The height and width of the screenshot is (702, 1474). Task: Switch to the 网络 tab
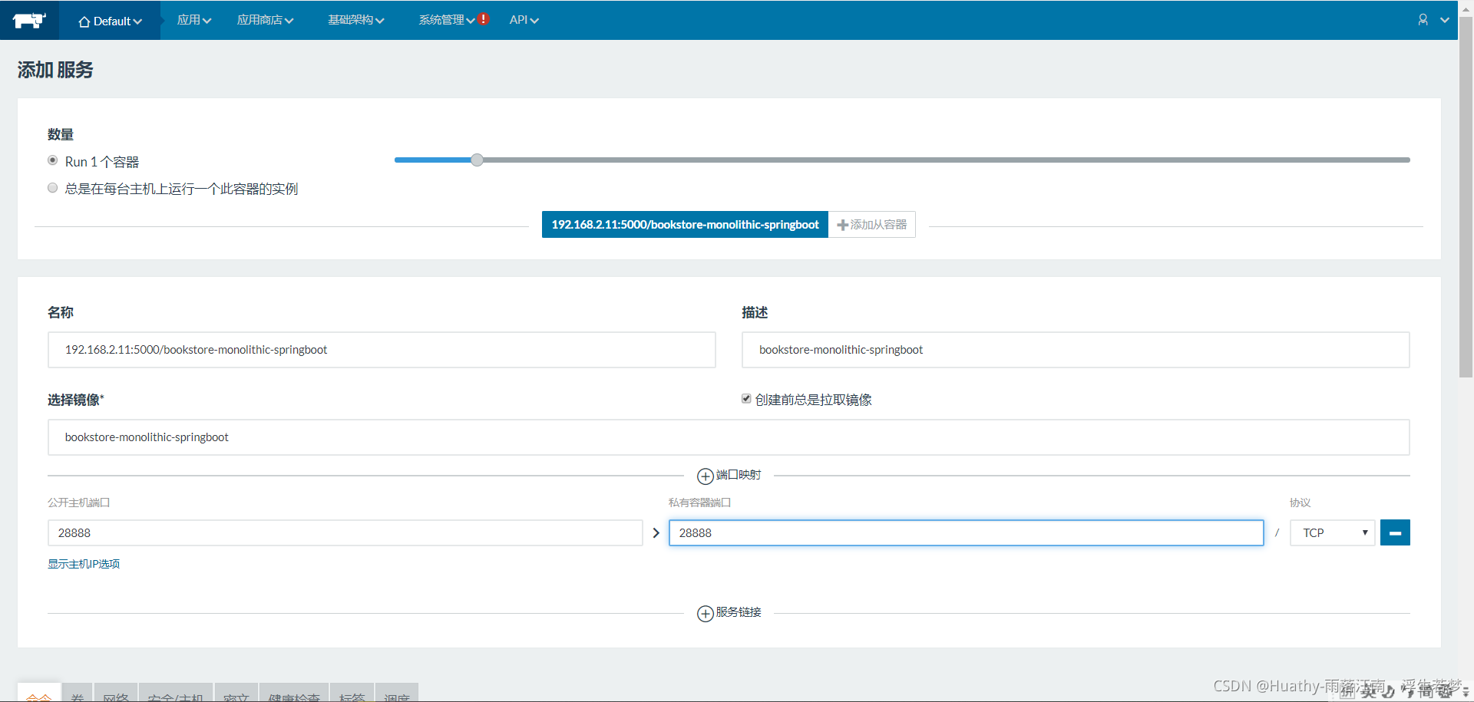pos(116,693)
